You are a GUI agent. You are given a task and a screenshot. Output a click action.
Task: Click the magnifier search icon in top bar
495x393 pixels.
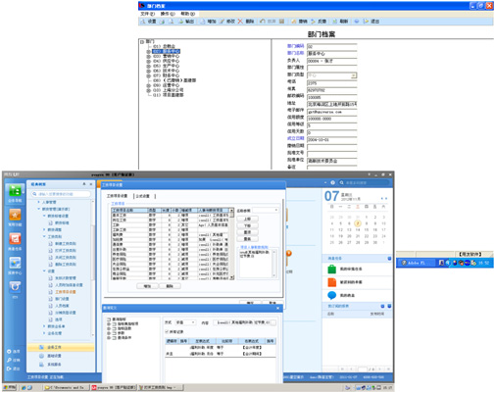341,182
